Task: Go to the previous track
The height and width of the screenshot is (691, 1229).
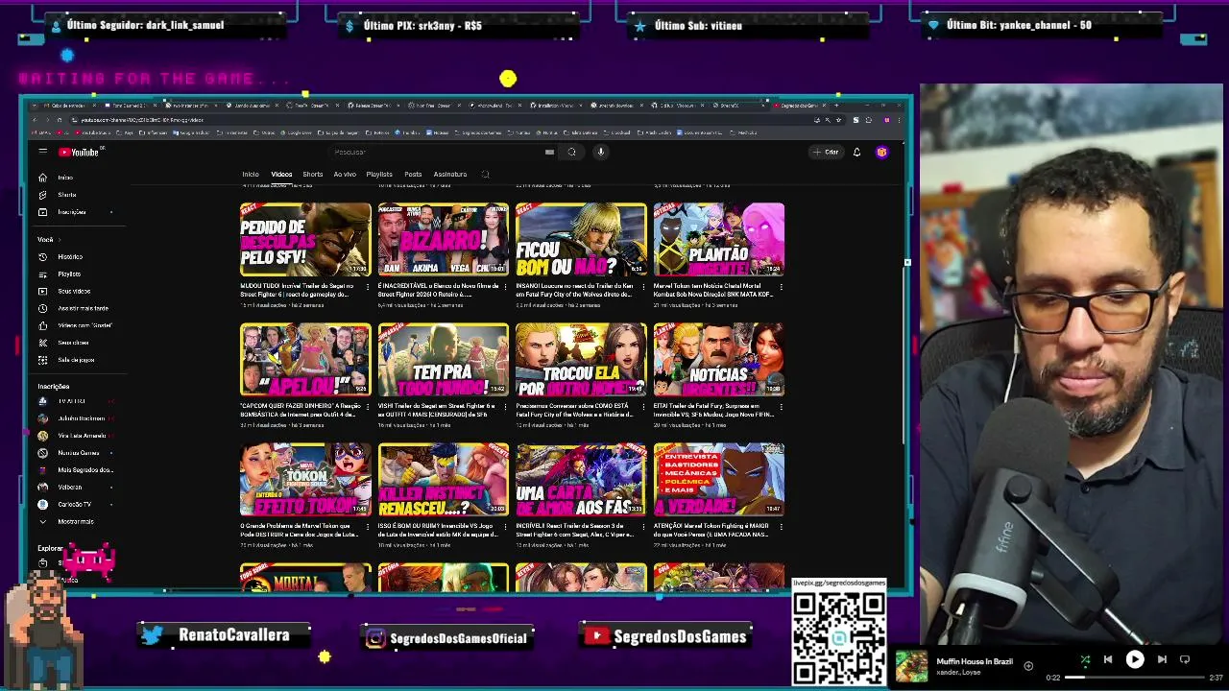Action: 1108,659
